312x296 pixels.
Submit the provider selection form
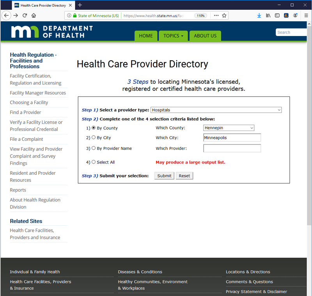pos(164,176)
